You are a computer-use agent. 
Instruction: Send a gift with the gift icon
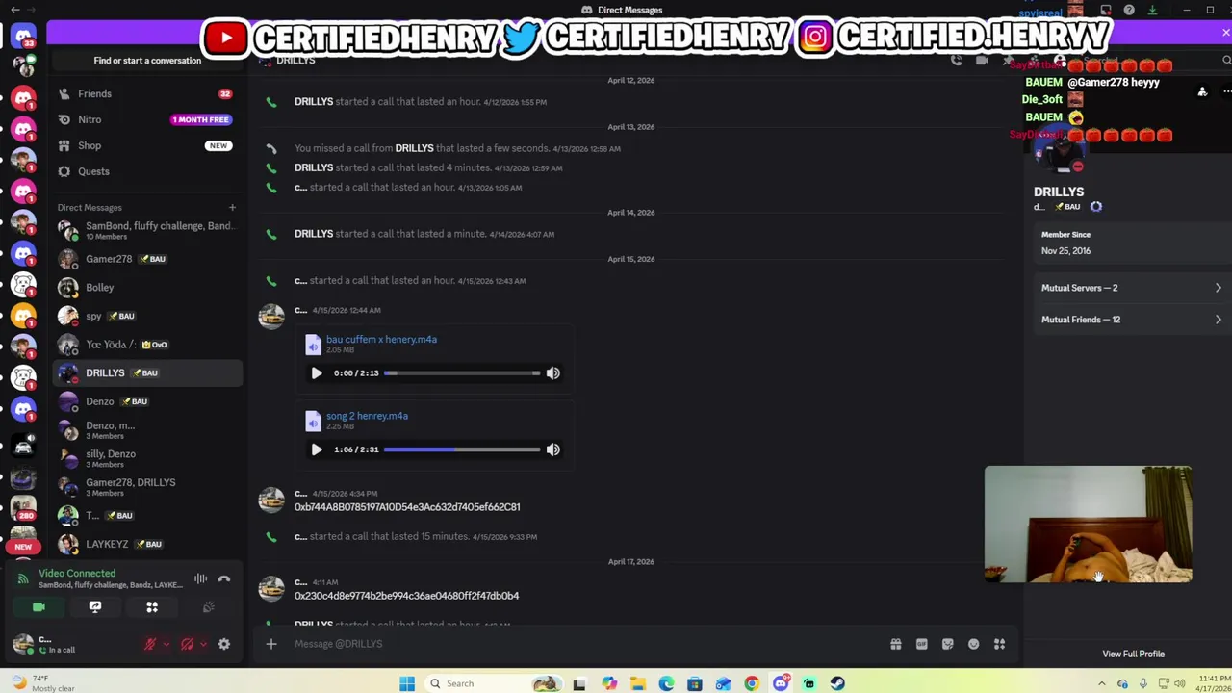(x=895, y=644)
